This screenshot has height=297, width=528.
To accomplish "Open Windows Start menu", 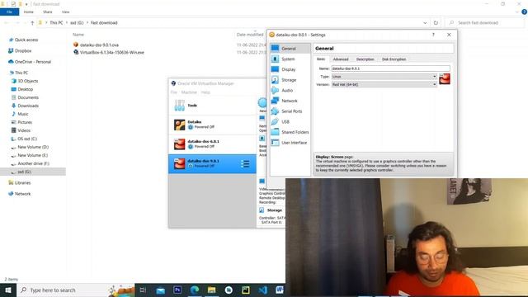I will click(8, 290).
